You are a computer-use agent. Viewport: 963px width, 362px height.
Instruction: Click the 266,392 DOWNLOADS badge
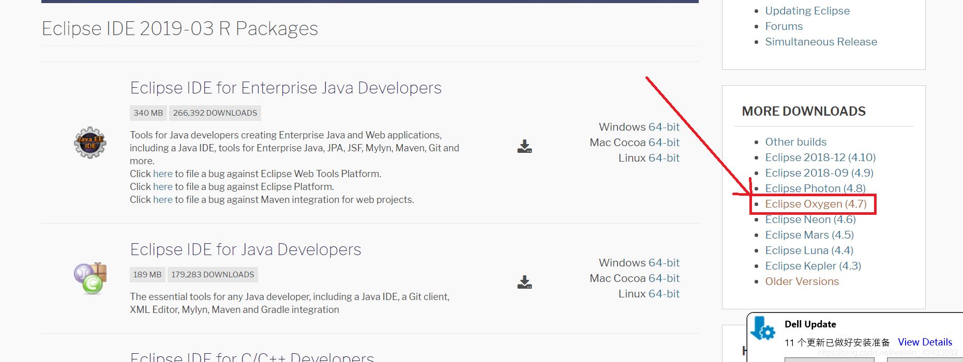click(x=215, y=113)
